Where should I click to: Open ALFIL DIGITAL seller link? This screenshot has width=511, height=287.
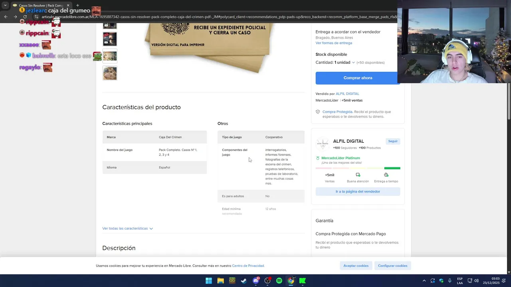[x=347, y=94]
